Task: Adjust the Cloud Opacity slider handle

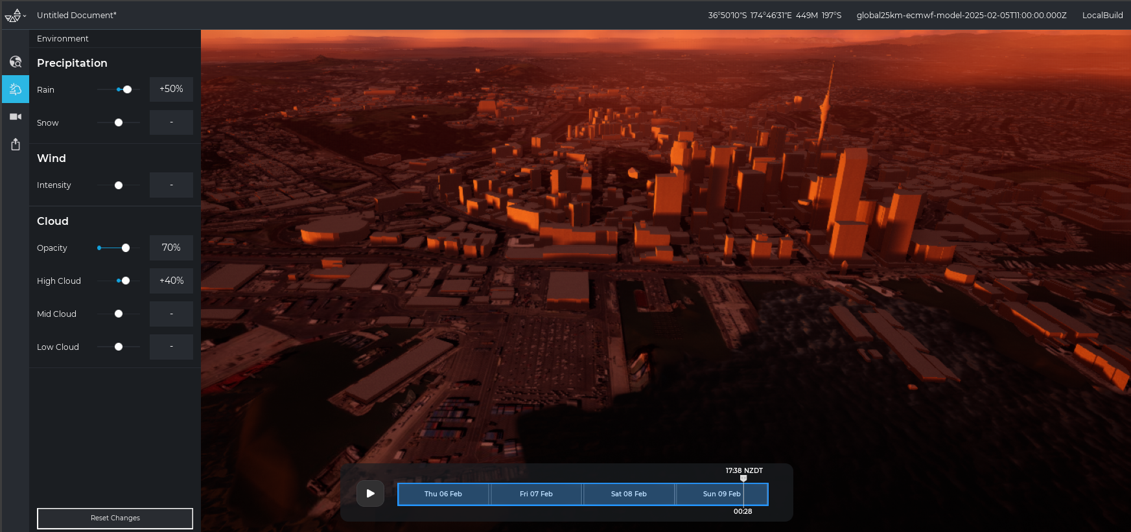Action: point(126,248)
